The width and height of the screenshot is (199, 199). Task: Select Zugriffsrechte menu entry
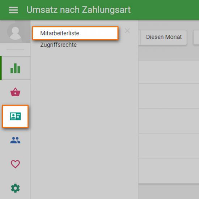(x=58, y=45)
